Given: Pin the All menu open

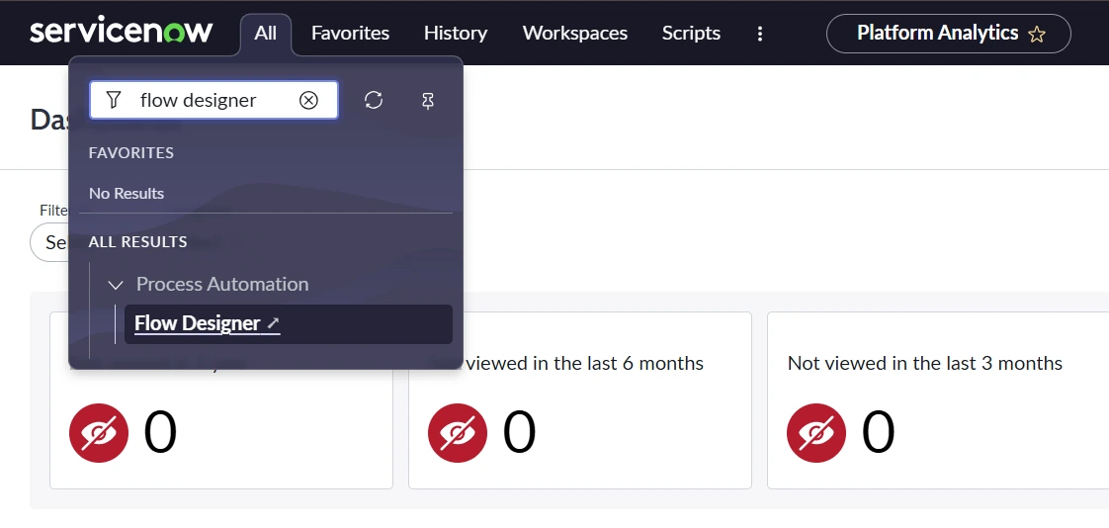Looking at the screenshot, I should (428, 101).
